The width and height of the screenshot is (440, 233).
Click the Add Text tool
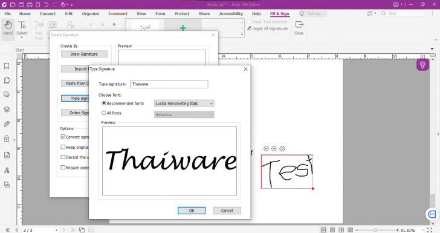[39, 30]
